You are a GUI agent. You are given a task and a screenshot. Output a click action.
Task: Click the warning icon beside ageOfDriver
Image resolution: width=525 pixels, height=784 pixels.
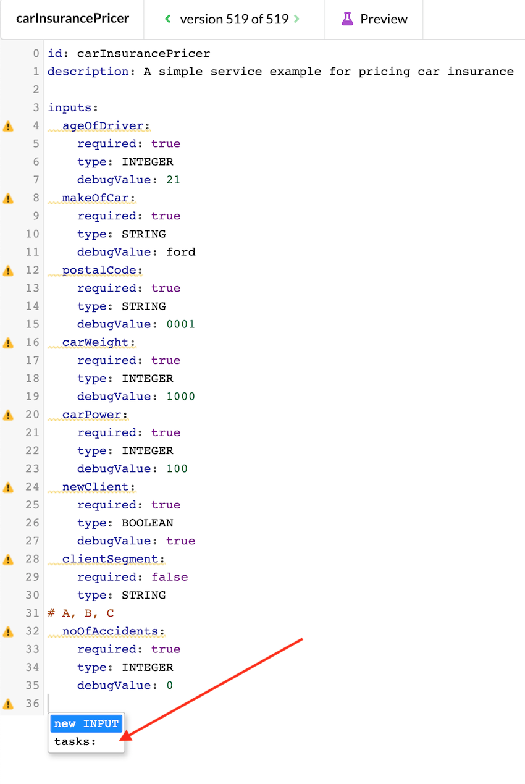click(x=8, y=126)
